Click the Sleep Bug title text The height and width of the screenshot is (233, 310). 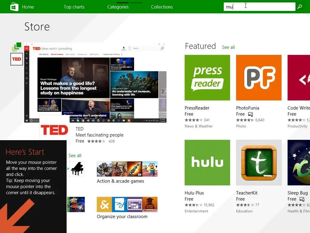298,193
